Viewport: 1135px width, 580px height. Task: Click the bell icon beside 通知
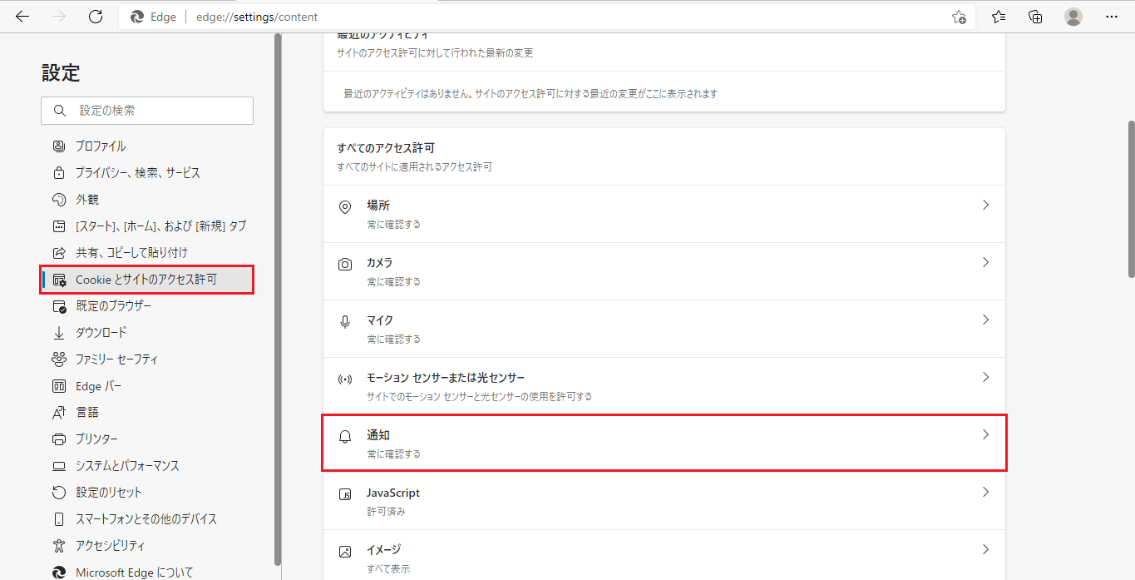pyautogui.click(x=345, y=437)
